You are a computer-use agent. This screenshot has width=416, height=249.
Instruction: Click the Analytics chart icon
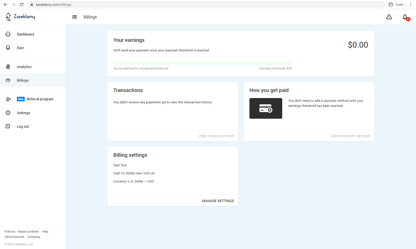click(x=8, y=66)
